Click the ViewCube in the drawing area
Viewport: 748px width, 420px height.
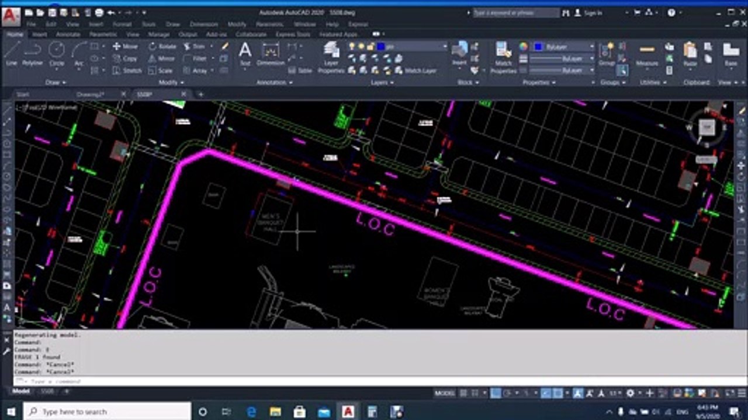pyautogui.click(x=707, y=127)
